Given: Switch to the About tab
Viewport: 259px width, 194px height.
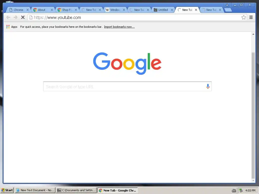Looking at the screenshot, I should pyautogui.click(x=41, y=10).
